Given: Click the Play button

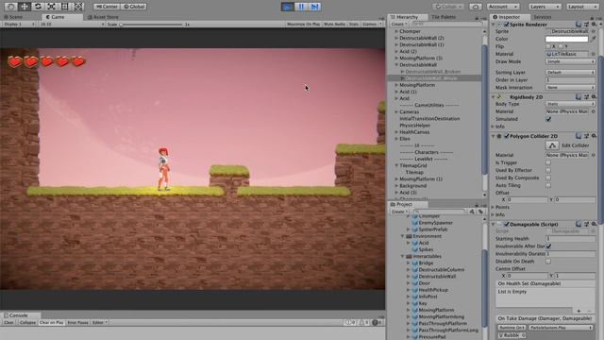Looking at the screenshot, I should (x=287, y=7).
